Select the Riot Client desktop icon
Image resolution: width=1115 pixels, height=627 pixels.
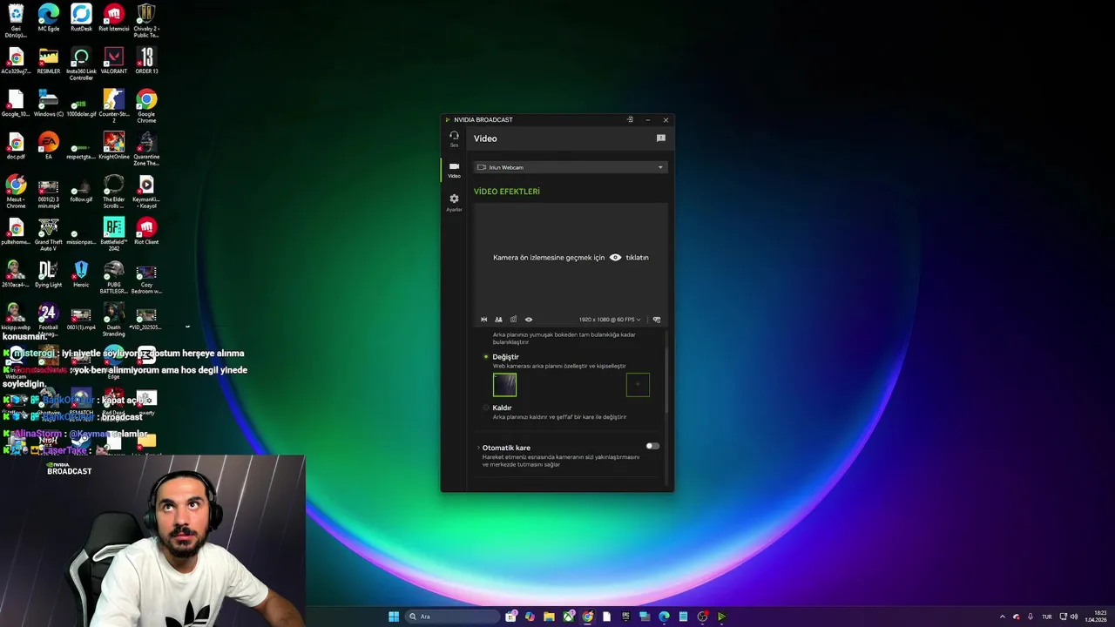[x=146, y=231]
